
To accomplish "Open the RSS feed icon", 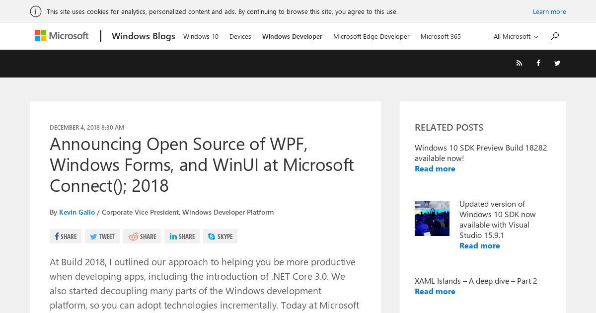I will (519, 63).
